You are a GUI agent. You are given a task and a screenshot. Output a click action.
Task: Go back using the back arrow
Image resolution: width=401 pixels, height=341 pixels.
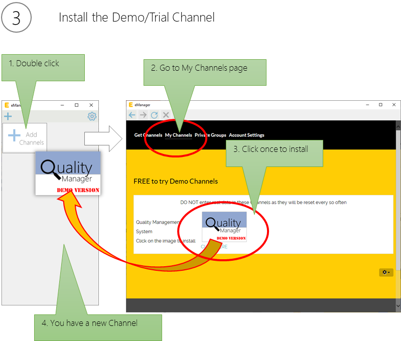coord(132,115)
